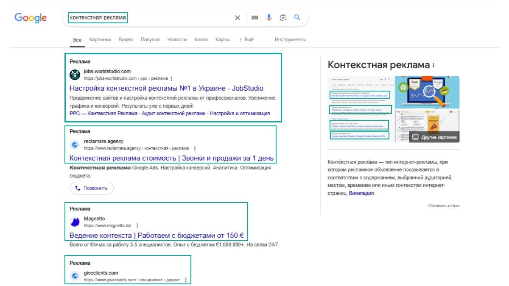Open the Аудит контекстной рекламы sitelink
Screen dimensions: 509x286
point(173,114)
